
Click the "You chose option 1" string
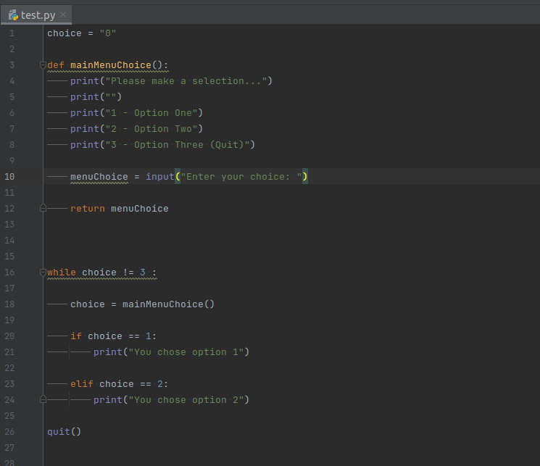coord(186,352)
